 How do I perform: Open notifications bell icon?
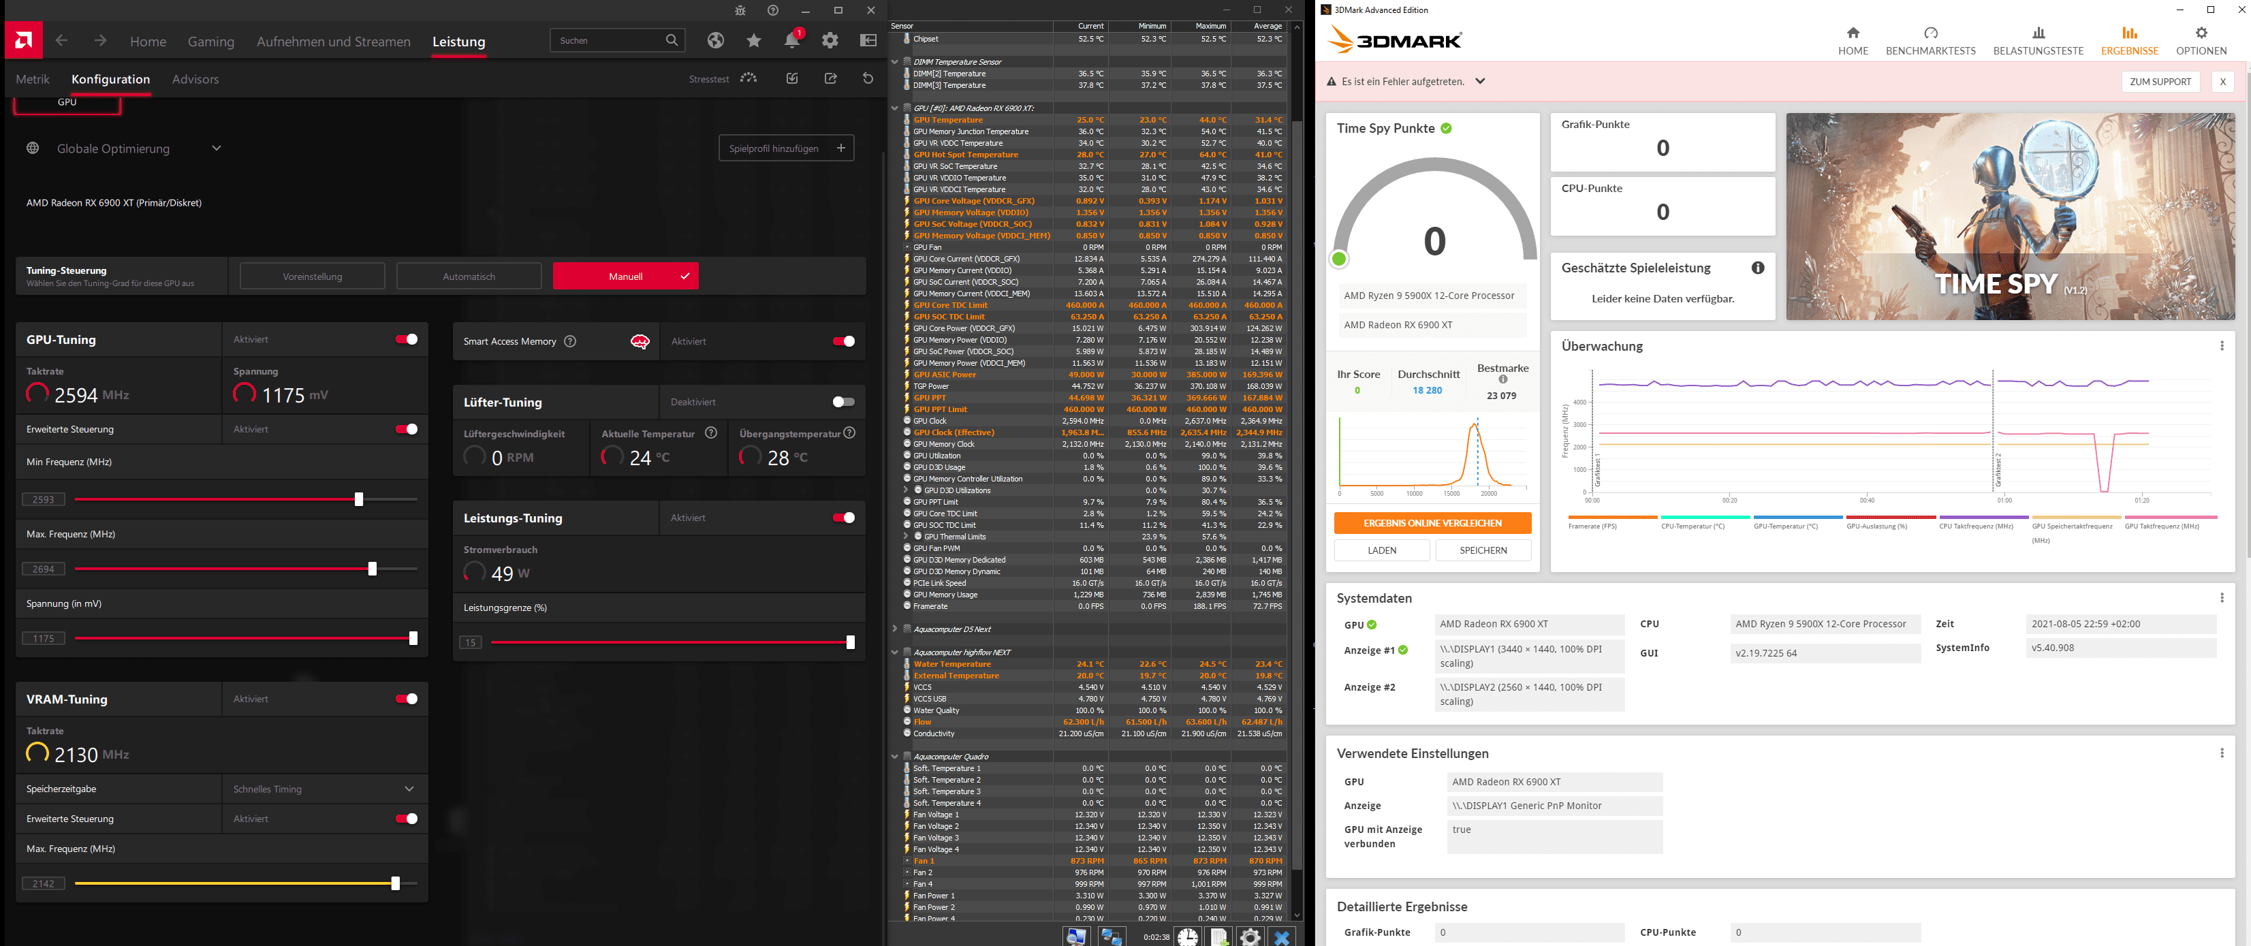click(791, 40)
